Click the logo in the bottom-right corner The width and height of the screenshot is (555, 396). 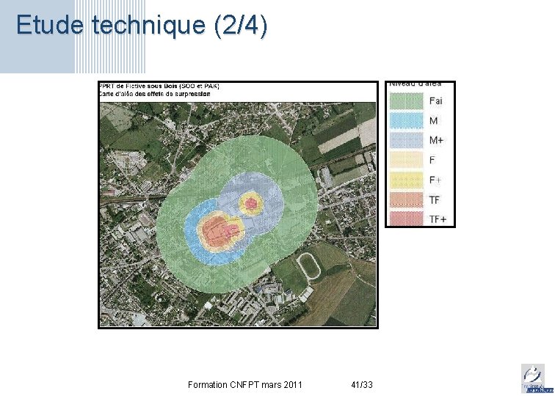pos(537,378)
